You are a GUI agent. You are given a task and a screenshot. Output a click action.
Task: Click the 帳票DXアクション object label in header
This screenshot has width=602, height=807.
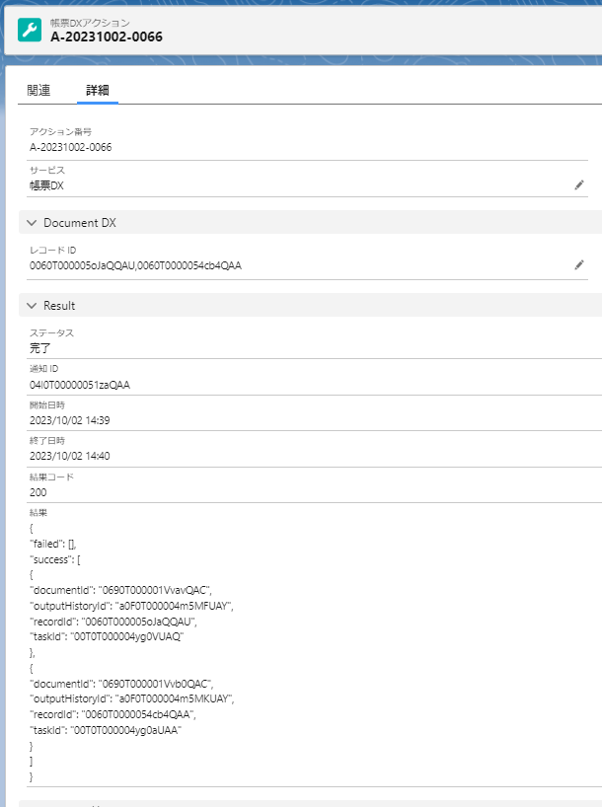[x=90, y=22]
